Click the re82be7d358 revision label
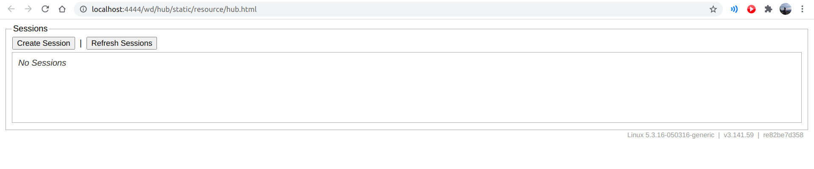Image resolution: width=814 pixels, height=169 pixels. pos(783,135)
